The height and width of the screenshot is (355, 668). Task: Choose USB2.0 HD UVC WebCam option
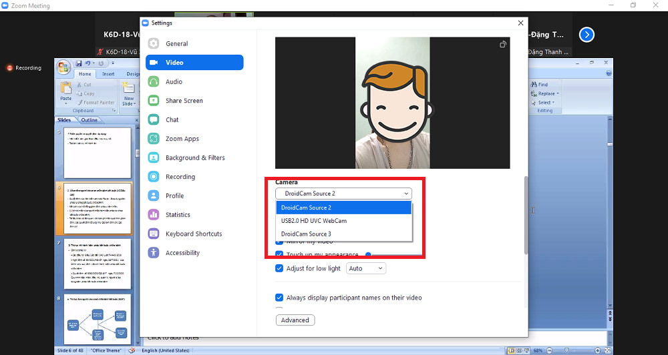coord(343,221)
